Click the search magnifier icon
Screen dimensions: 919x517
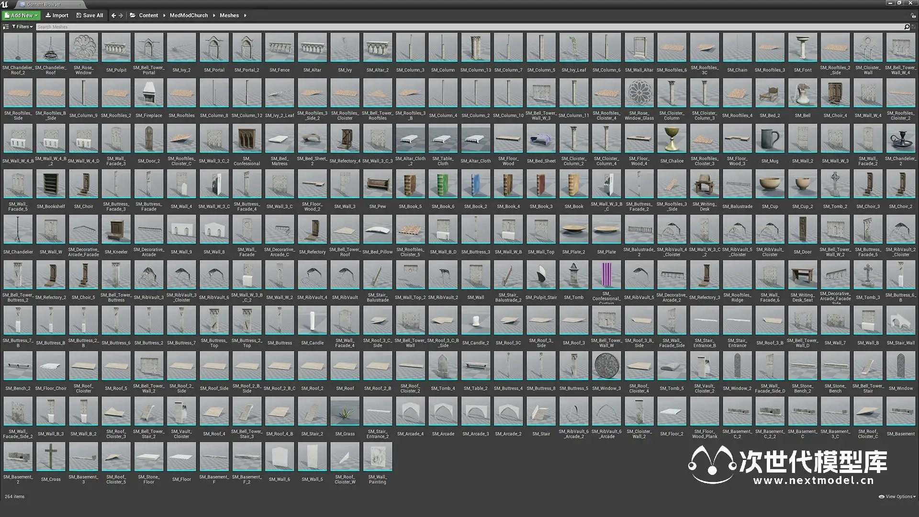(x=907, y=27)
